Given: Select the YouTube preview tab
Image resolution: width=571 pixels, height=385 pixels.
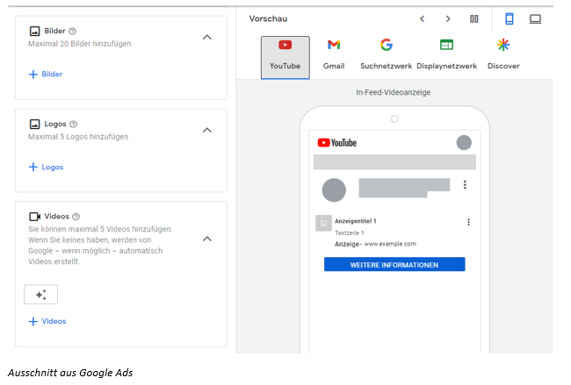Looking at the screenshot, I should 285,57.
